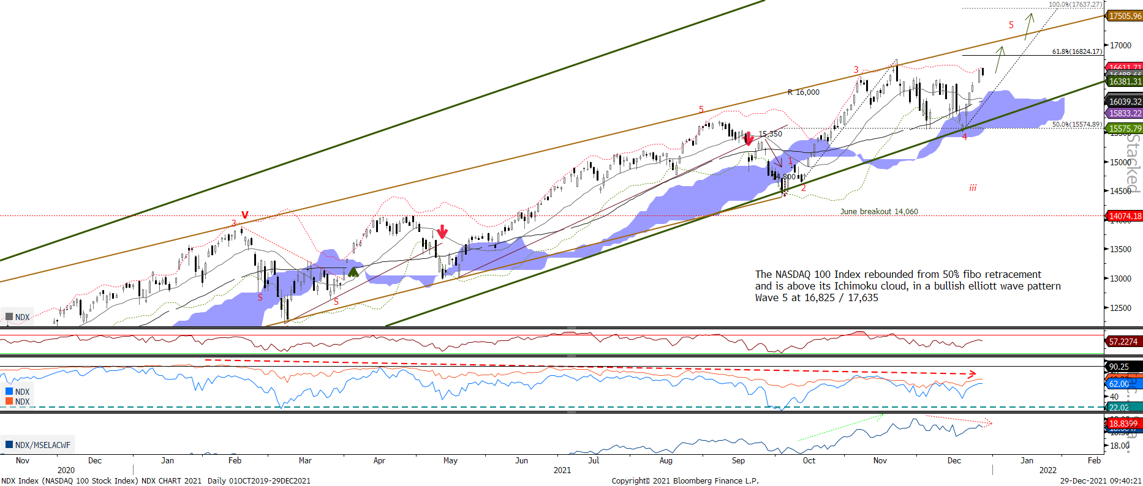Click the 13000 price axis tick
The width and height of the screenshot is (1143, 486).
(1121, 279)
